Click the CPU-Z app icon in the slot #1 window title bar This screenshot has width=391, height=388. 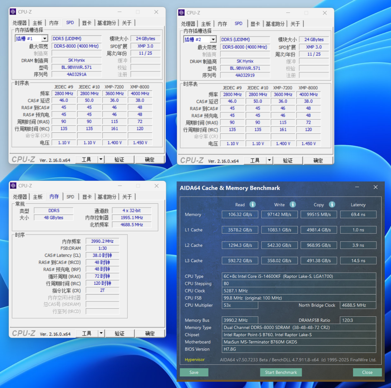[13, 12]
